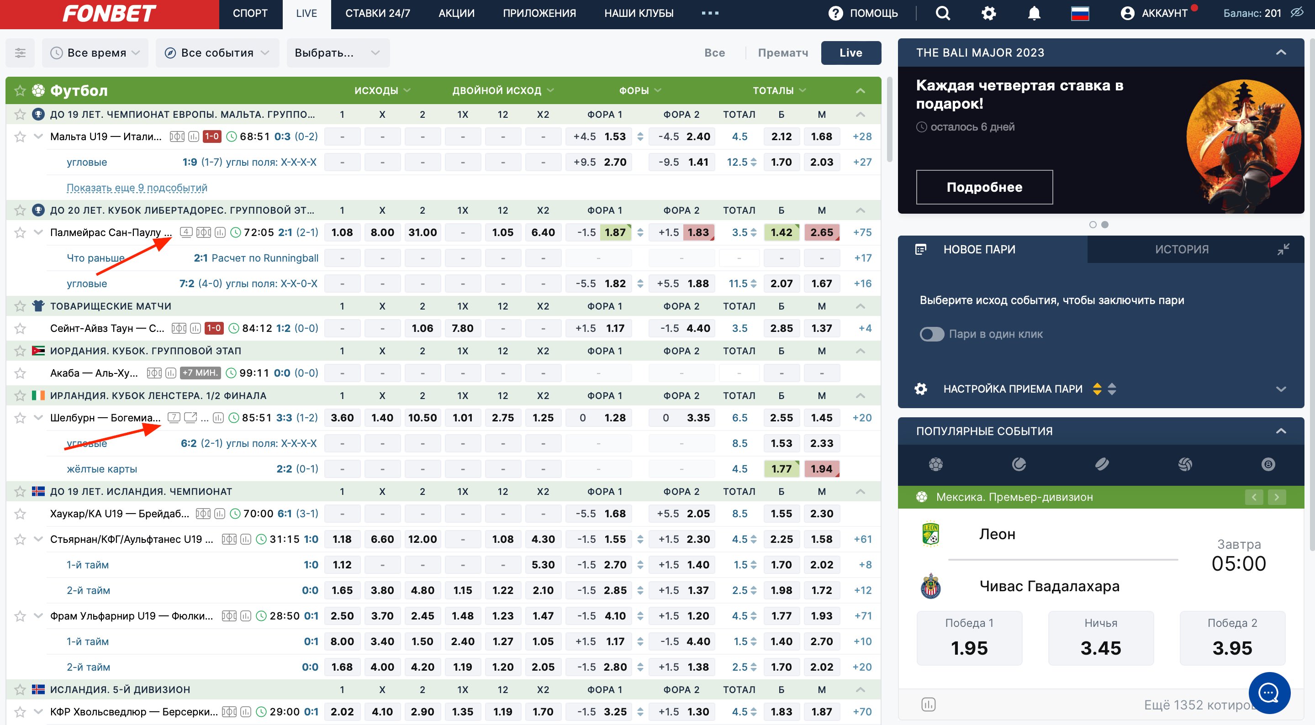Star the Футбол section as favorite
The height and width of the screenshot is (725, 1315).
[x=20, y=91]
